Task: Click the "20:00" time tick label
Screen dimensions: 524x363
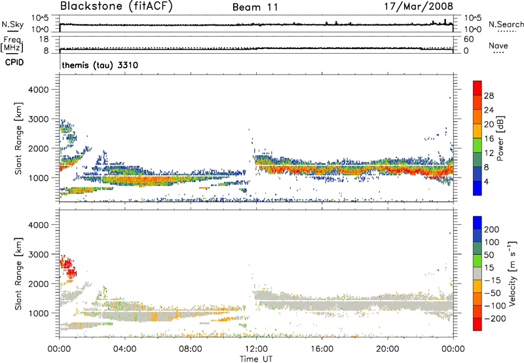Action: click(387, 349)
